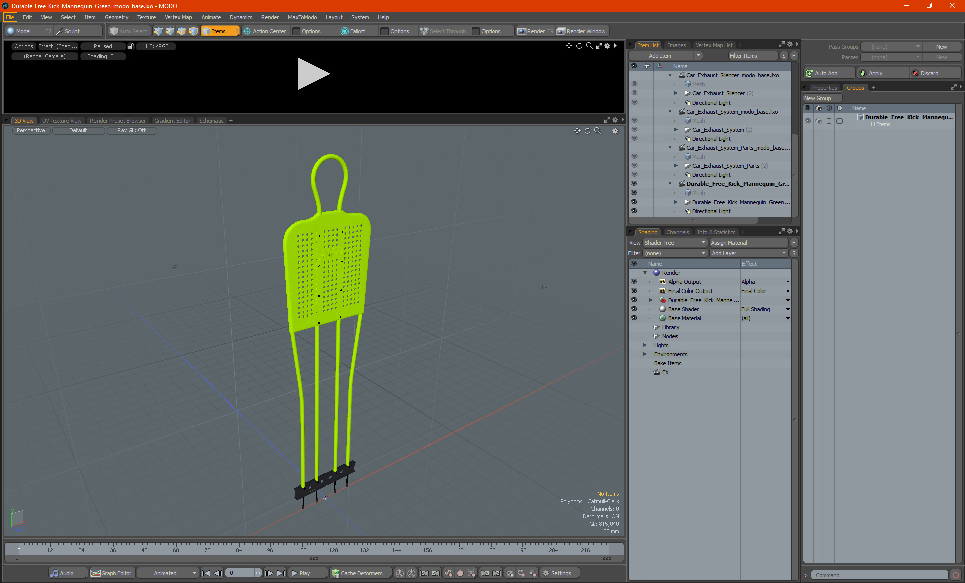Click Auto Add in Passes panel
Image resolution: width=965 pixels, height=583 pixels.
[x=829, y=73]
